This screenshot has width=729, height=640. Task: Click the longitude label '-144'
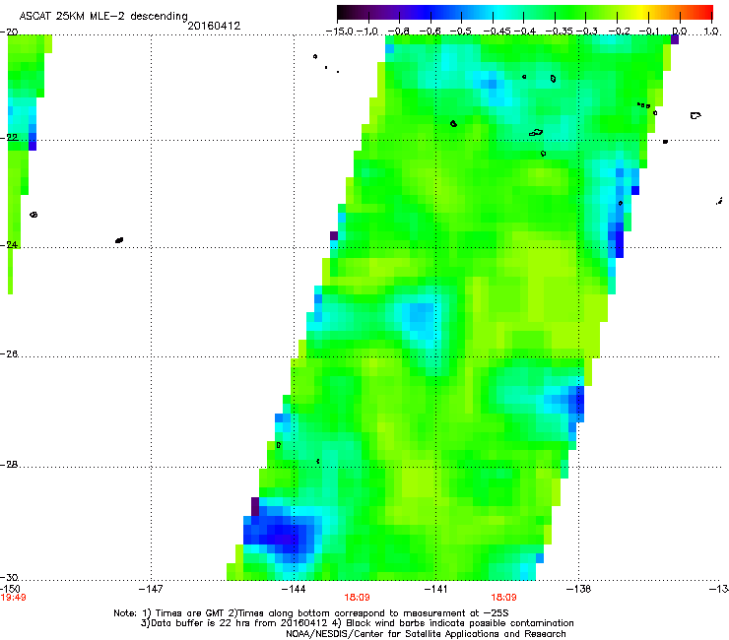coord(294,589)
